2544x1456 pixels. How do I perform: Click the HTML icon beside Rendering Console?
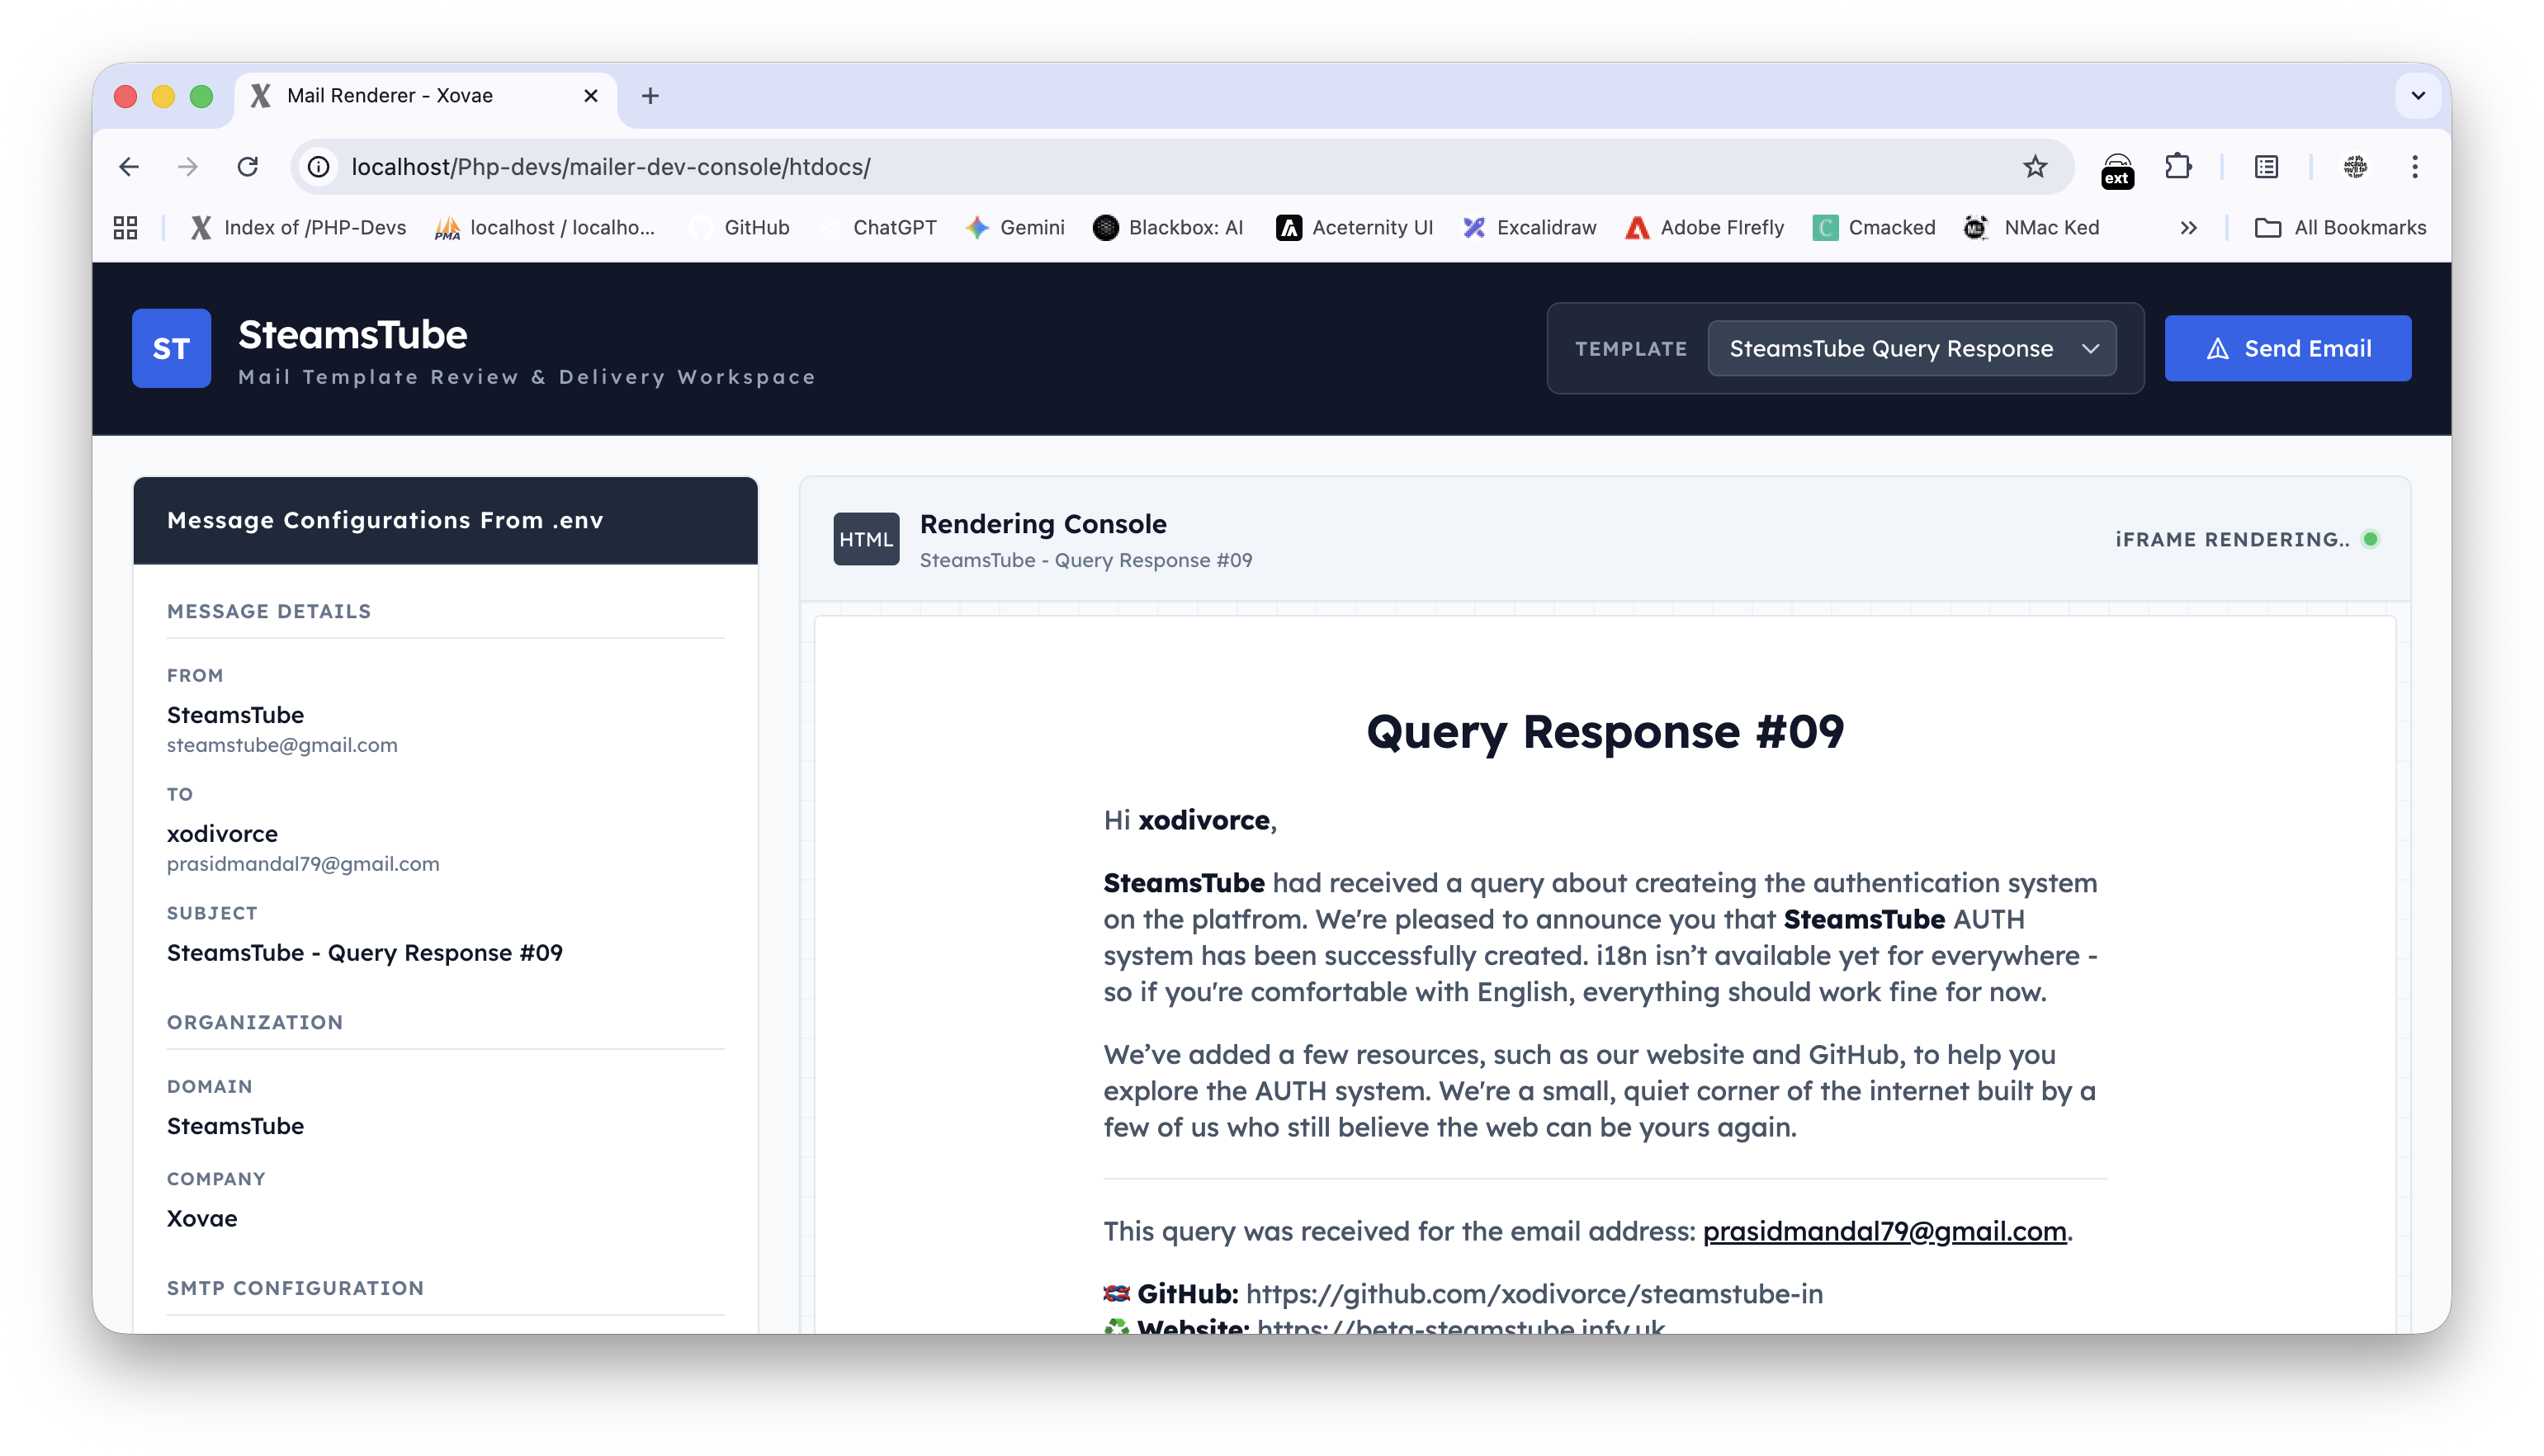point(866,539)
